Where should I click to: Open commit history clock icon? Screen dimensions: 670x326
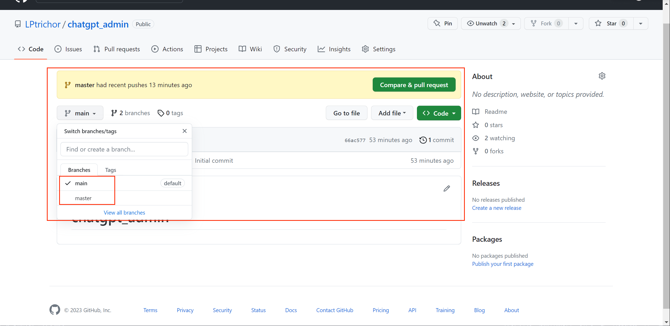tap(423, 140)
